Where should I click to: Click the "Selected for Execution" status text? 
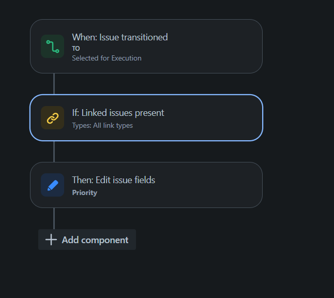pyautogui.click(x=107, y=58)
